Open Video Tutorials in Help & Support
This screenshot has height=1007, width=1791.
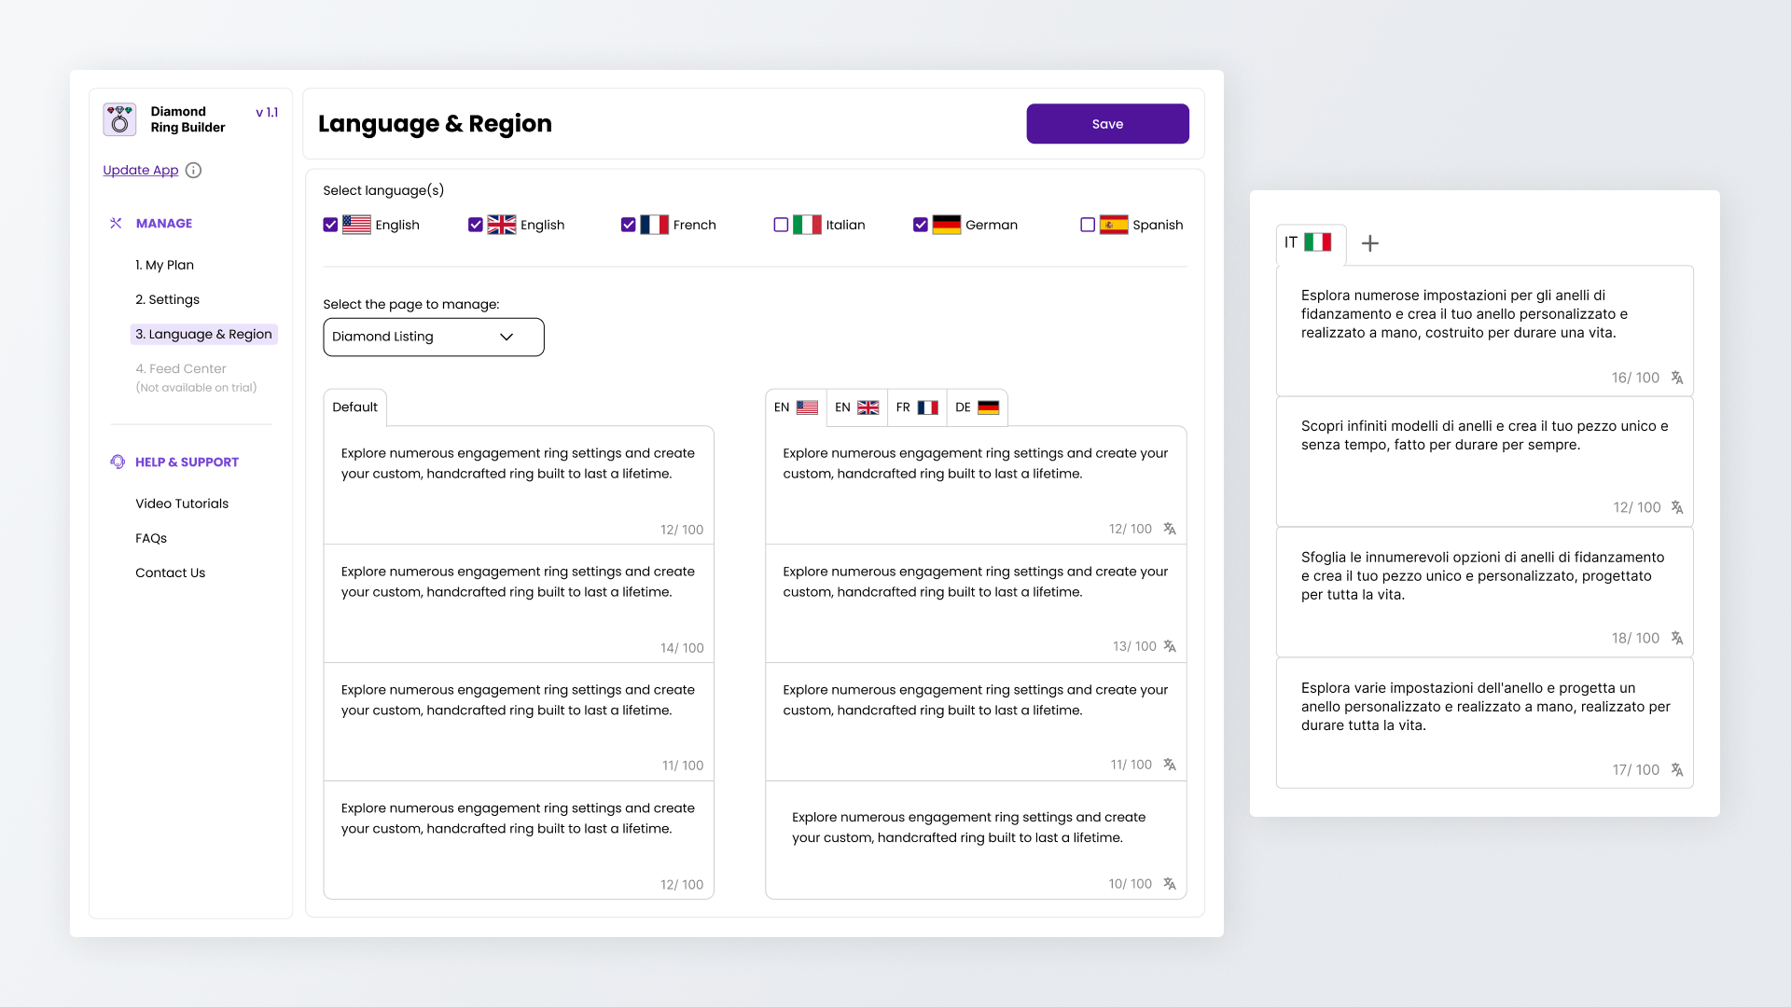click(x=182, y=504)
